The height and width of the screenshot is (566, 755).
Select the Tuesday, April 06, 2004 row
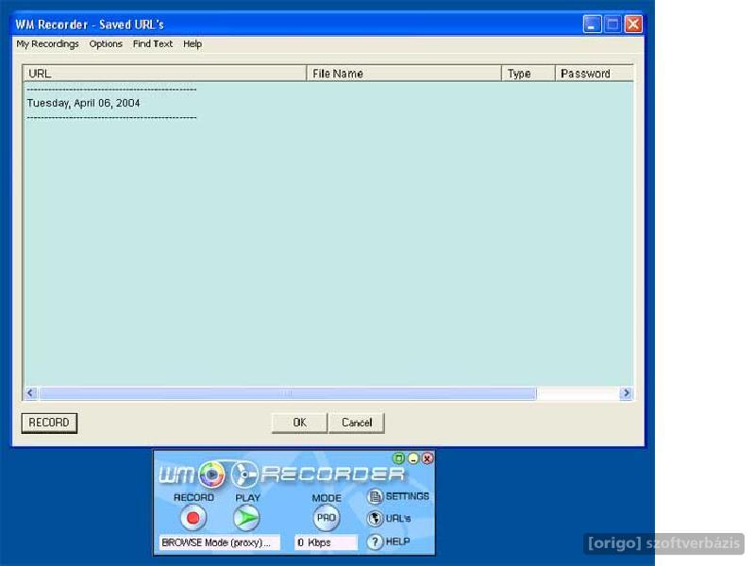83,103
